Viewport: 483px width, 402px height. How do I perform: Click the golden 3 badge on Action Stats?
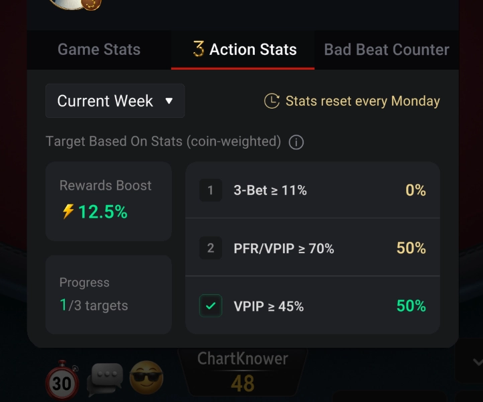tap(199, 50)
